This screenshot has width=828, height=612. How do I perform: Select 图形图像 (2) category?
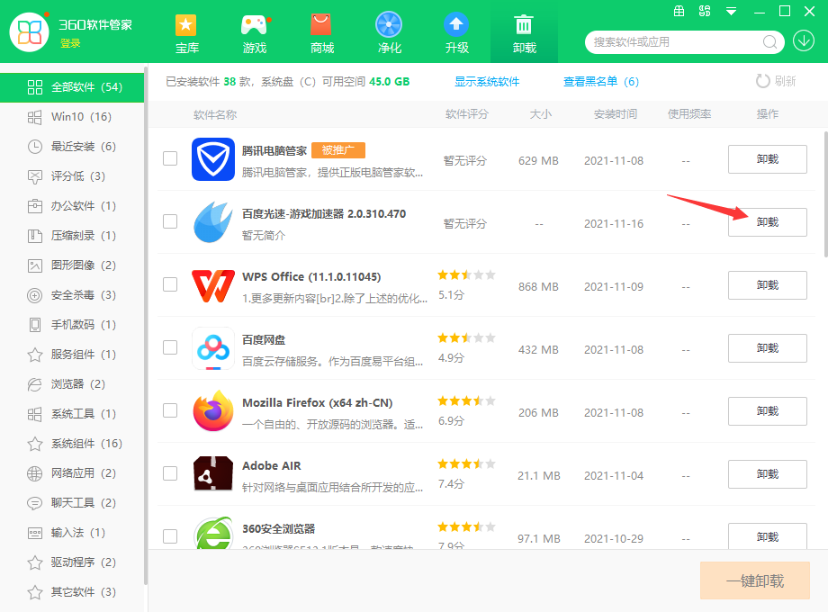(72, 265)
